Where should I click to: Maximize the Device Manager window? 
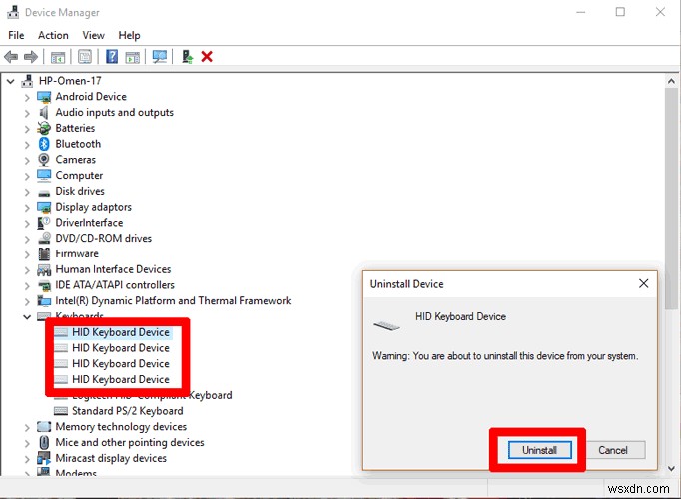point(620,12)
